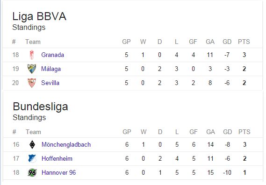Open the Granada team link
The height and width of the screenshot is (185, 266).
(52, 55)
